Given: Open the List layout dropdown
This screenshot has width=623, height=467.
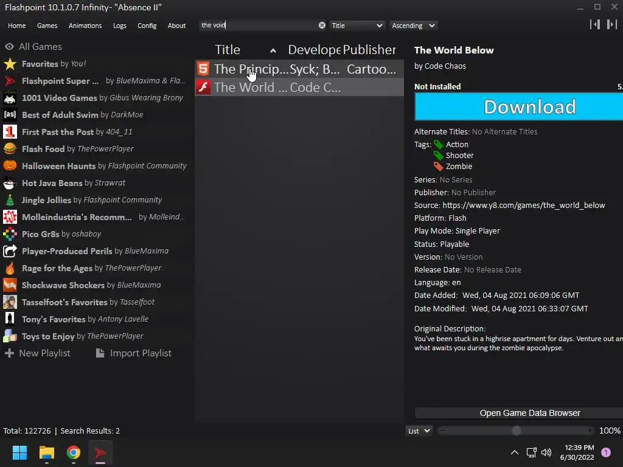Looking at the screenshot, I should click(419, 431).
